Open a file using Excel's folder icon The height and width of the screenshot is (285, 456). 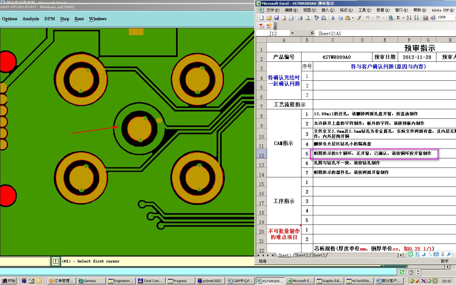269,18
